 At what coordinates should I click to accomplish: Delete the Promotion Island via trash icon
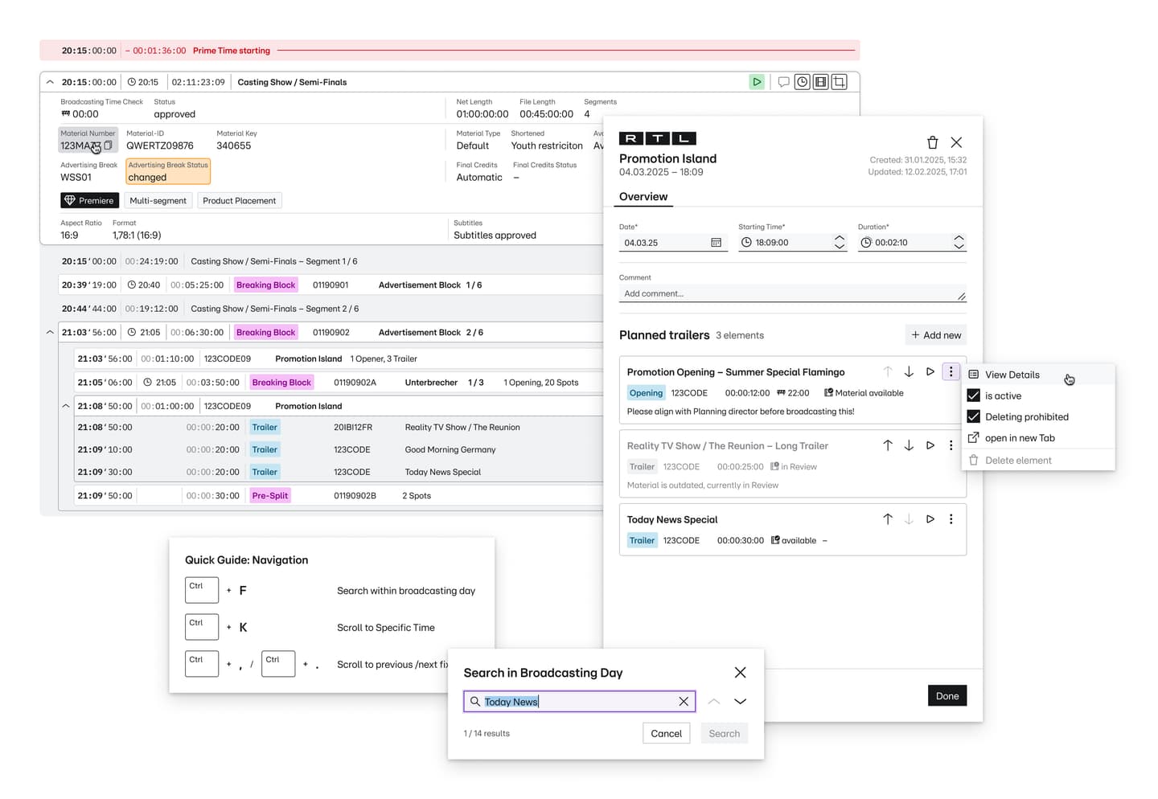(x=932, y=142)
